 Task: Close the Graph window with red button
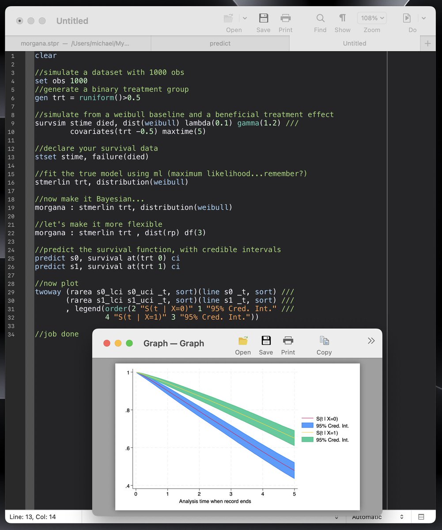point(106,343)
